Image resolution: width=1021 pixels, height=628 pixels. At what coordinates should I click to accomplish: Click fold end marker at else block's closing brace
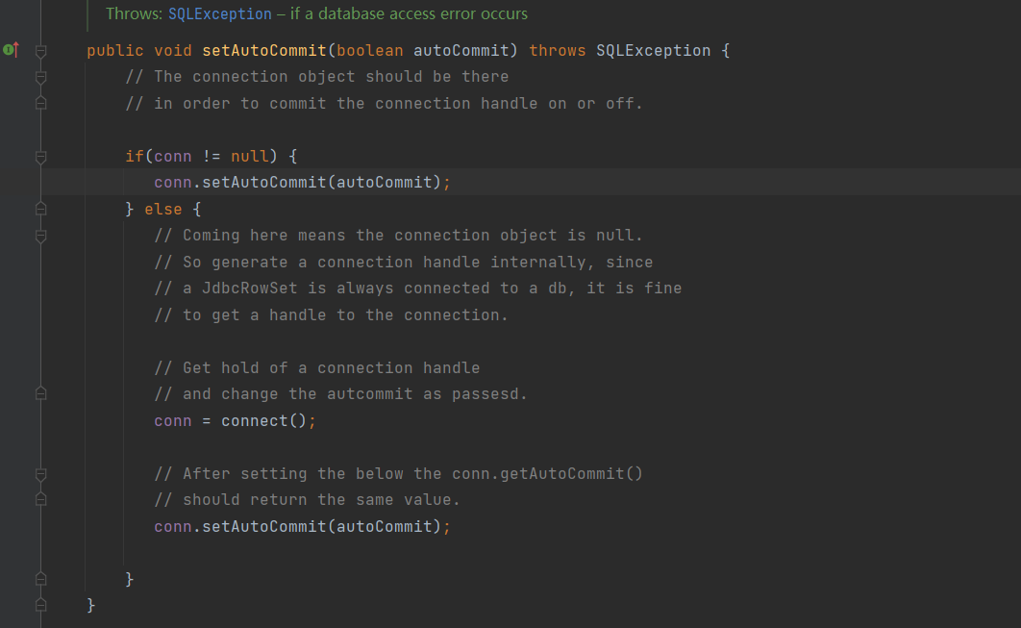[x=40, y=579]
